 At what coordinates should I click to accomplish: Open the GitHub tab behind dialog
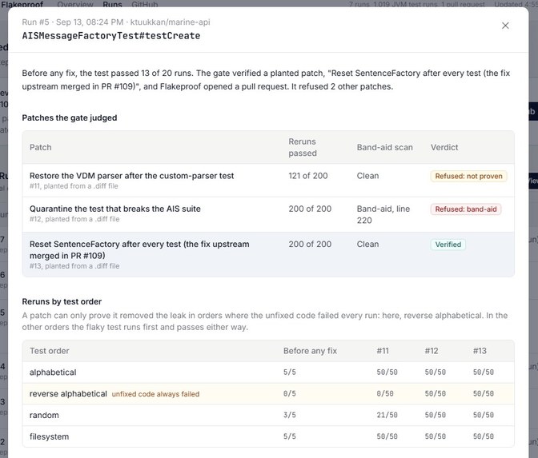(x=144, y=5)
